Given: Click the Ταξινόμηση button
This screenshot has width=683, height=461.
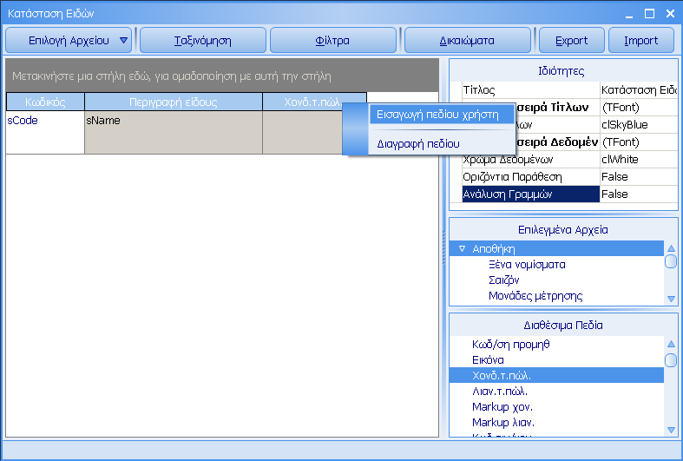Looking at the screenshot, I should coord(202,41).
